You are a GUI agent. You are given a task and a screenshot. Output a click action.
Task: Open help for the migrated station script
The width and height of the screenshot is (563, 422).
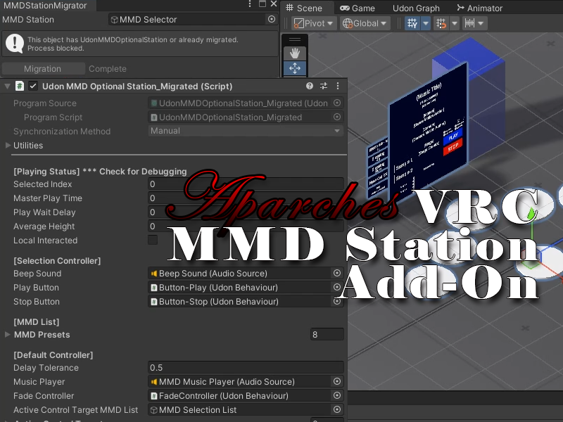[x=308, y=86]
